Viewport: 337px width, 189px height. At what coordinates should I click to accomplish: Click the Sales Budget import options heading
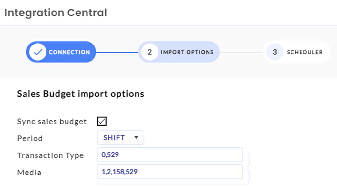click(x=81, y=94)
